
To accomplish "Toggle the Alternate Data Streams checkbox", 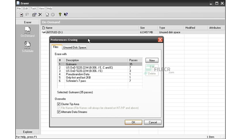I will pyautogui.click(x=59, y=112).
